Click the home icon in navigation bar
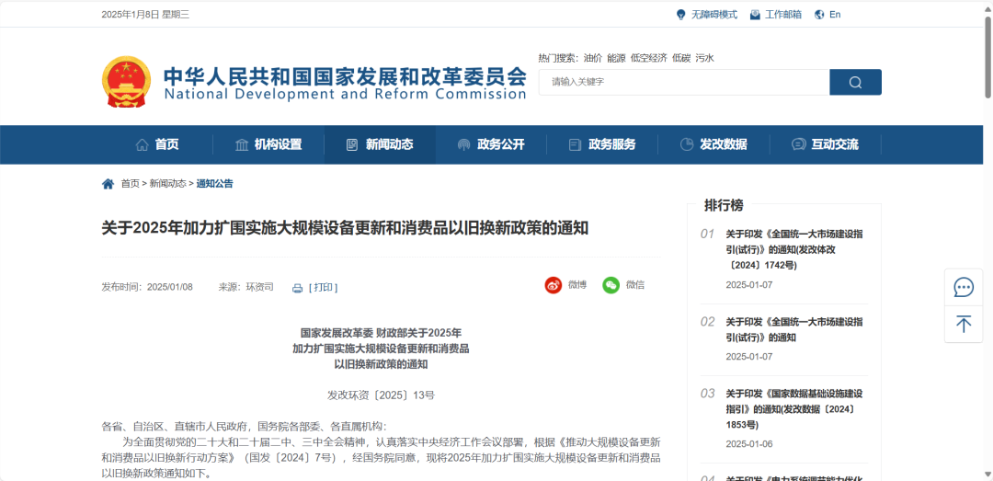Image resolution: width=993 pixels, height=481 pixels. [143, 144]
